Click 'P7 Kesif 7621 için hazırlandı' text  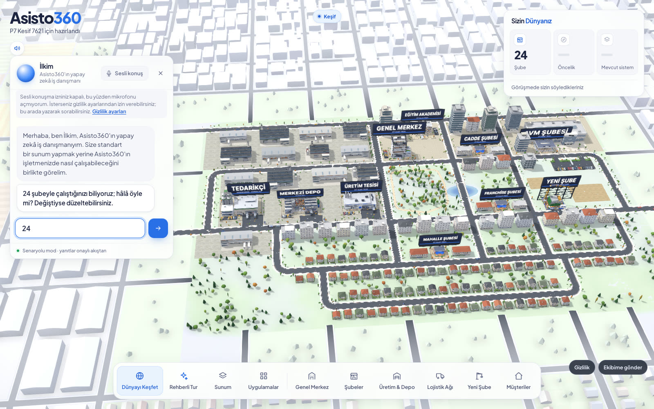tap(45, 31)
